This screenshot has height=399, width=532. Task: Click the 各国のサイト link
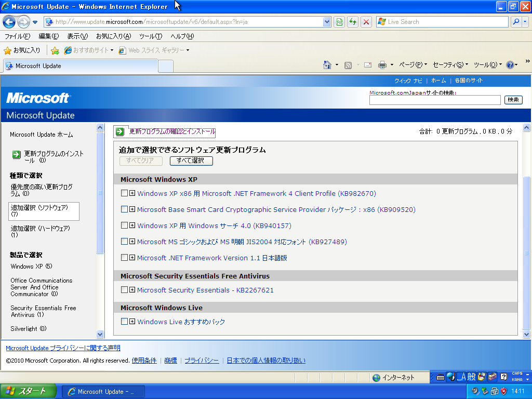coord(469,81)
